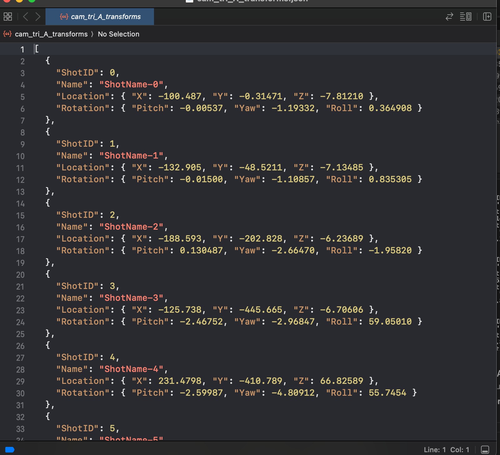Click the X value -100.487
Screen dimensions: 500x455
180,96
